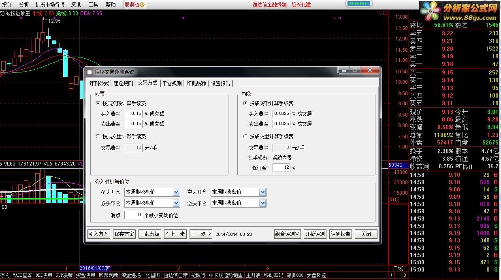Select stock 按成交量计算手续费 radio button
The image size is (501, 280).
pos(98,136)
